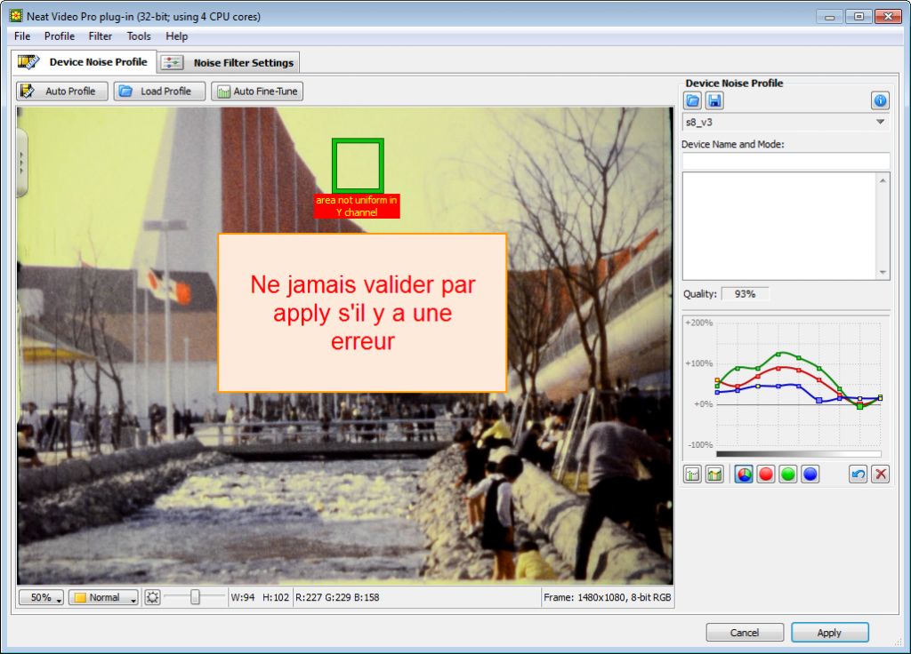Switch to Noise Filter Settings tab
The height and width of the screenshot is (654, 911).
coord(229,63)
